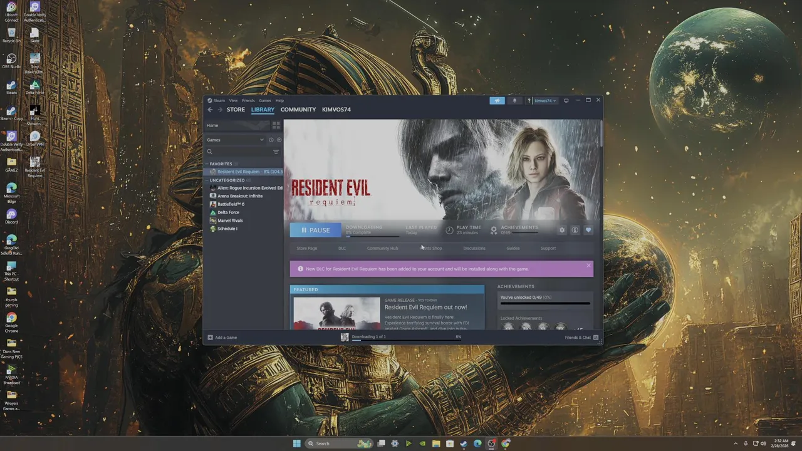Launch OBS Studio desktop shortcut

tap(11, 61)
